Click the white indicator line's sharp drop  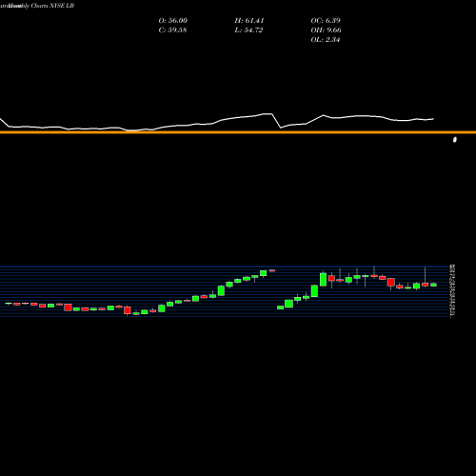[x=276, y=121]
